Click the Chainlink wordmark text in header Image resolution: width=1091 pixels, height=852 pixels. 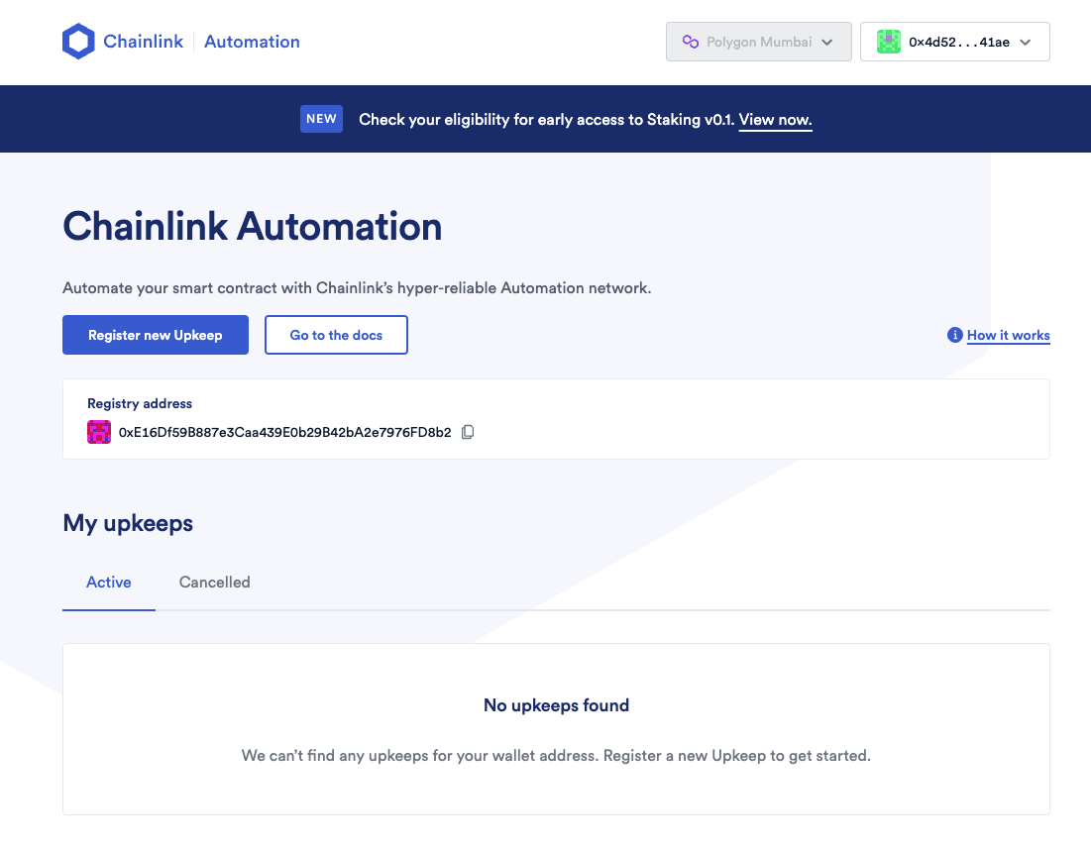(x=146, y=42)
